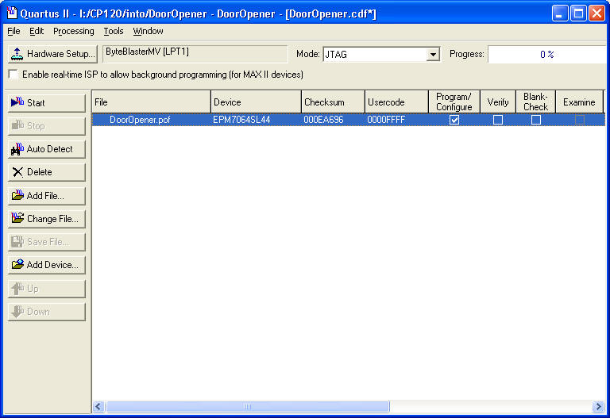This screenshot has height=418, width=610.
Task: Select the DoorOpener.pof file name
Action: [140, 120]
